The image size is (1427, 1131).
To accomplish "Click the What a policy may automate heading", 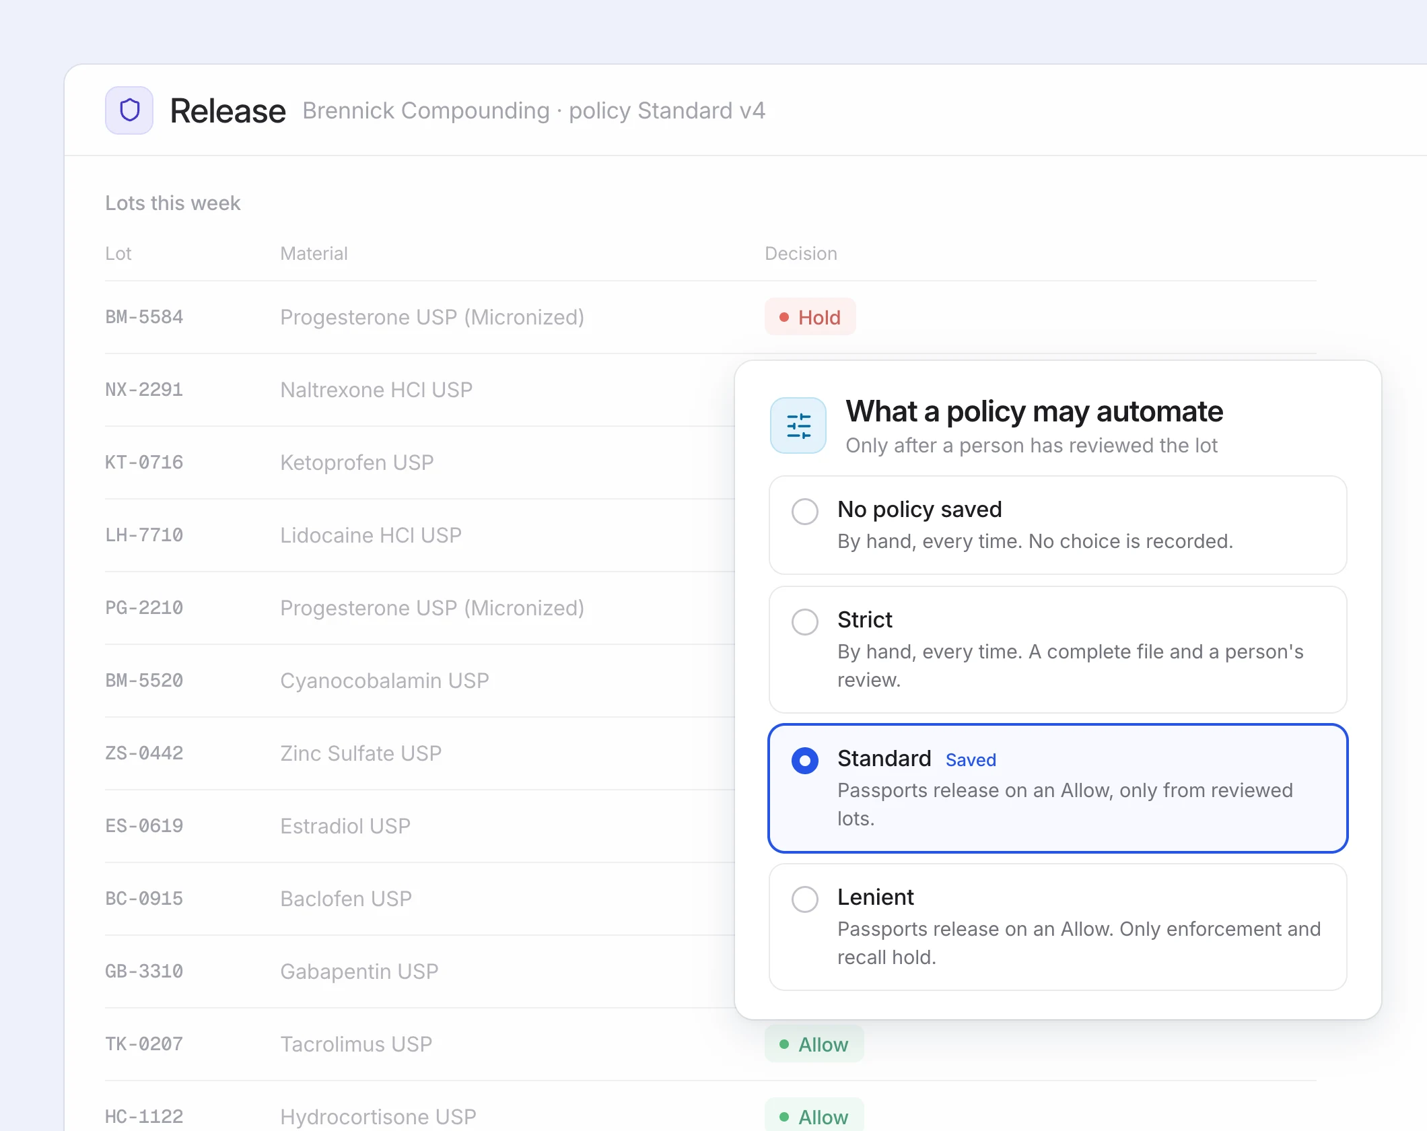I will click(x=1035, y=411).
